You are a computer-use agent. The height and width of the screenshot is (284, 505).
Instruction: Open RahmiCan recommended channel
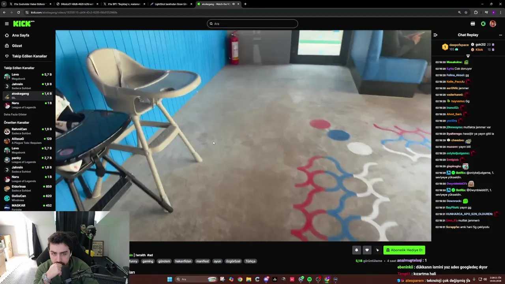pos(28,131)
